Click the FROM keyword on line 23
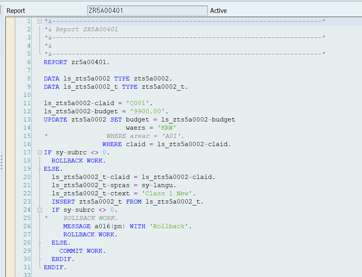 tap(134, 202)
